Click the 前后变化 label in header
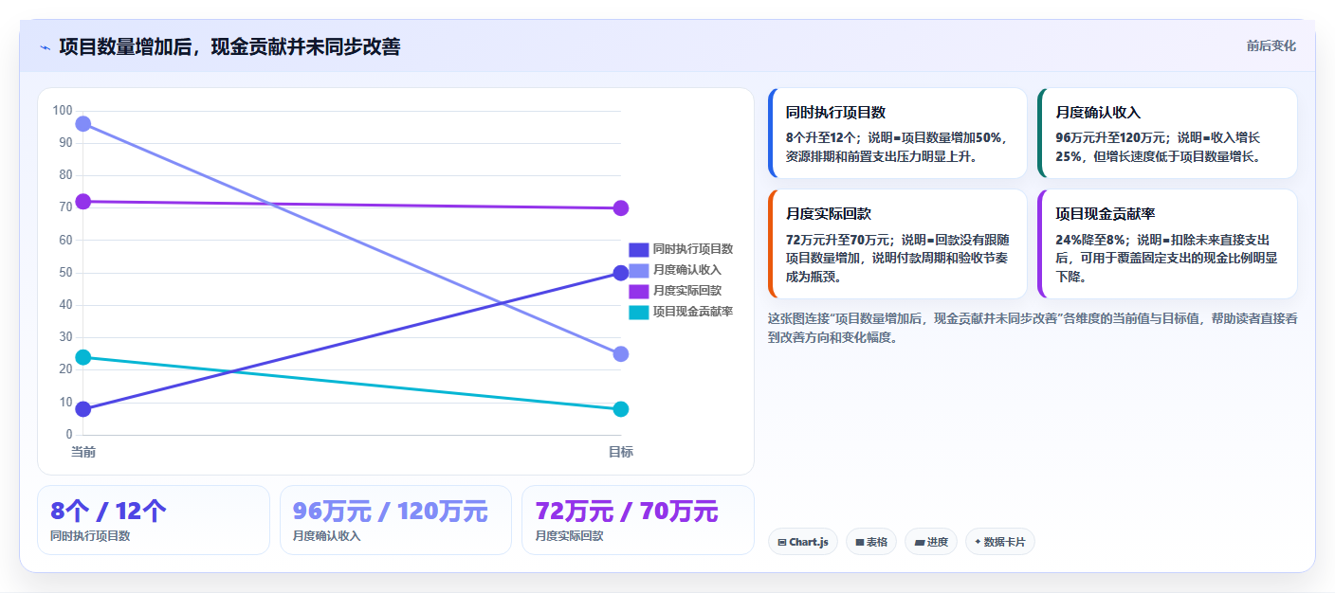This screenshot has height=593, width=1335. [1271, 46]
